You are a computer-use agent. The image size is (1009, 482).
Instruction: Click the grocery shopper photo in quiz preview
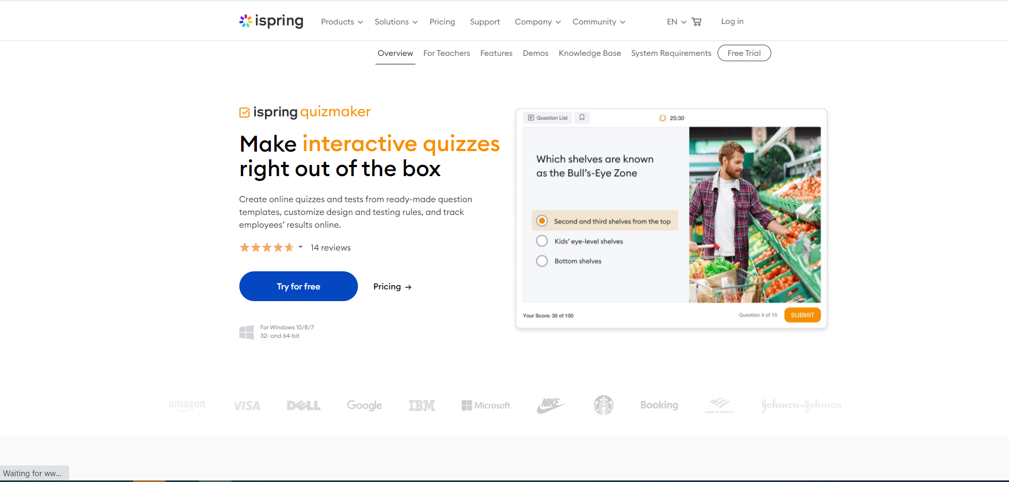pyautogui.click(x=755, y=214)
